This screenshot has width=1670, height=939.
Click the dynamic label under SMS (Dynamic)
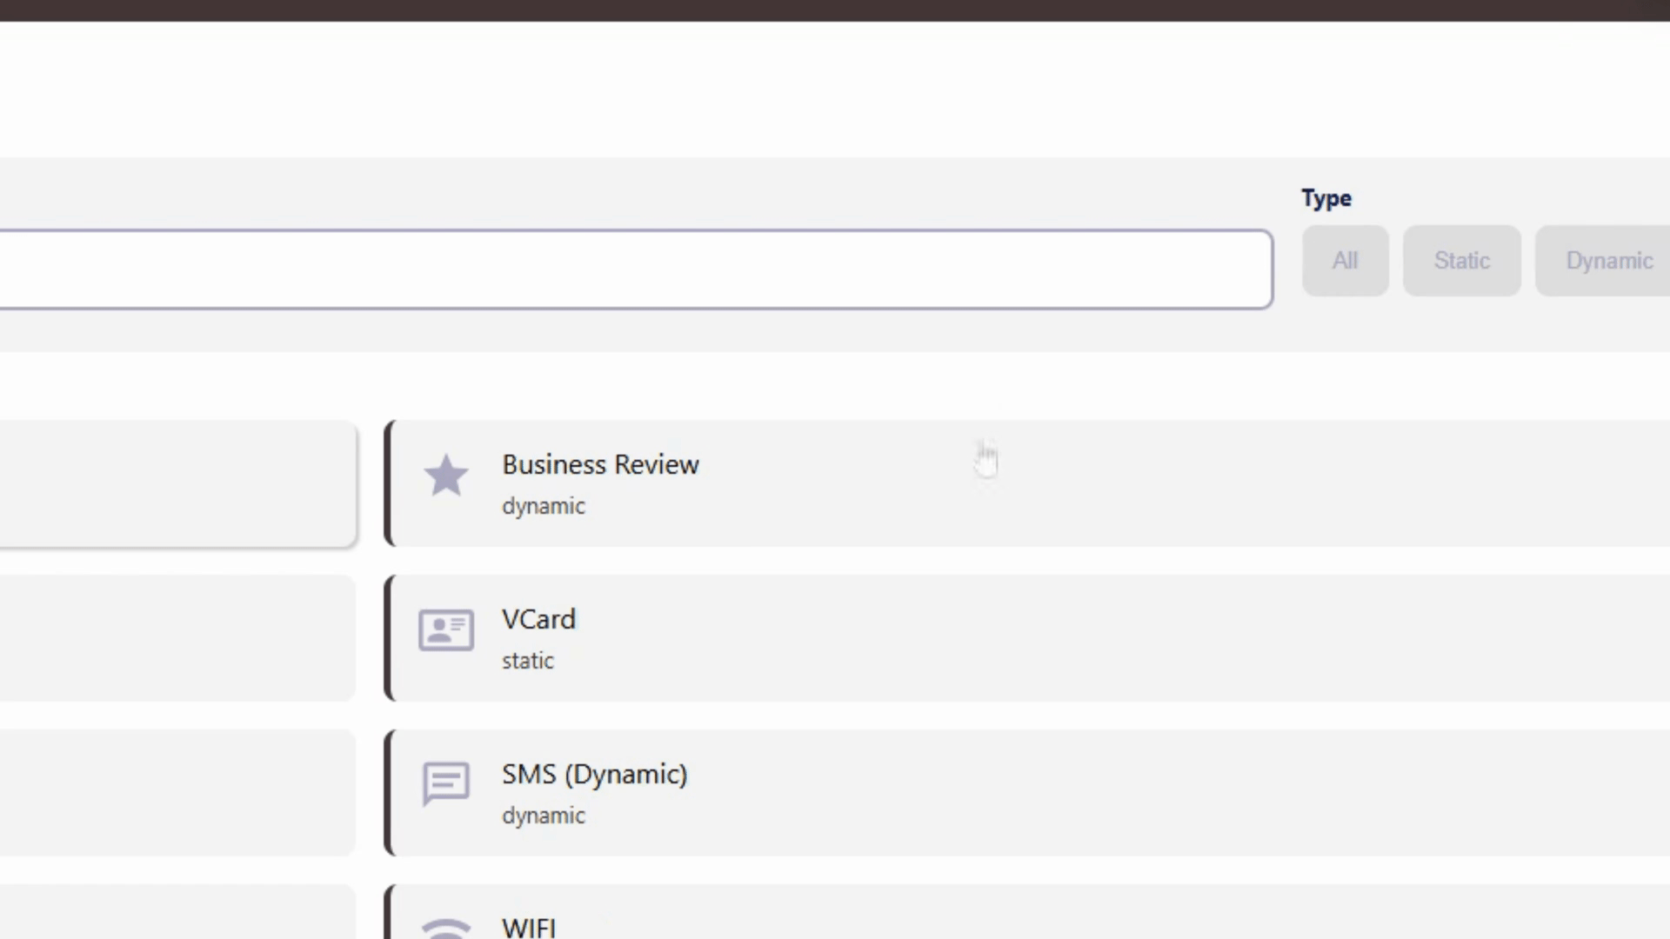point(544,816)
